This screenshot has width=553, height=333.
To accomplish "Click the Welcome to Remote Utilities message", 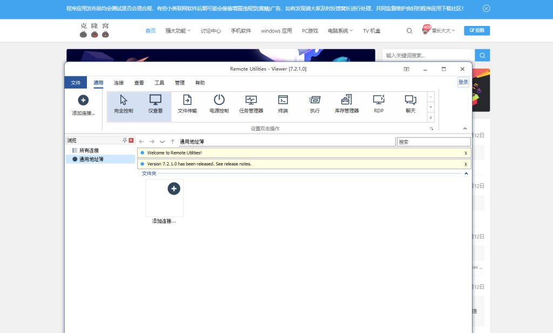I will click(174, 153).
